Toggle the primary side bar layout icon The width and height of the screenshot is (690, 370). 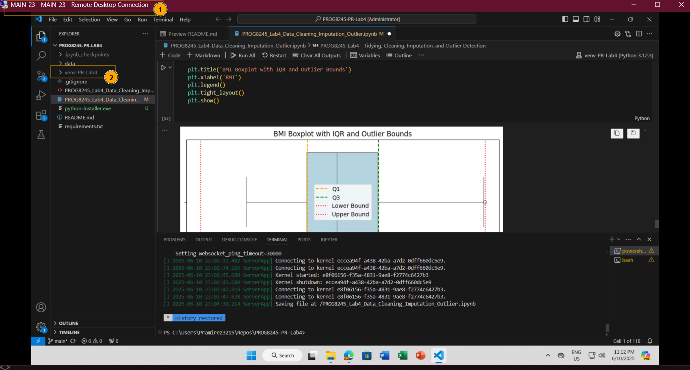(x=565, y=19)
